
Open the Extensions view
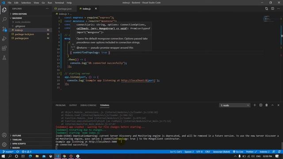click(x=4, y=48)
